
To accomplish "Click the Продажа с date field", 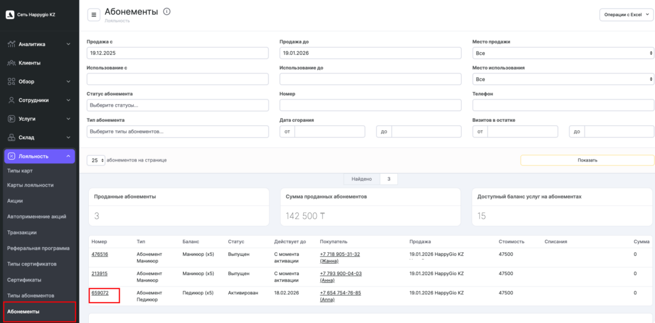I will pyautogui.click(x=177, y=53).
